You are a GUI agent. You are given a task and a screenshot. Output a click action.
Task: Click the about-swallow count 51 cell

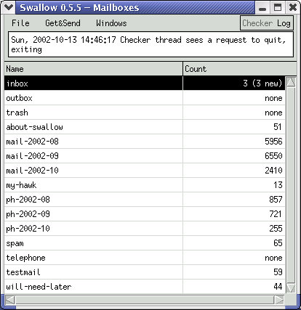pos(234,127)
